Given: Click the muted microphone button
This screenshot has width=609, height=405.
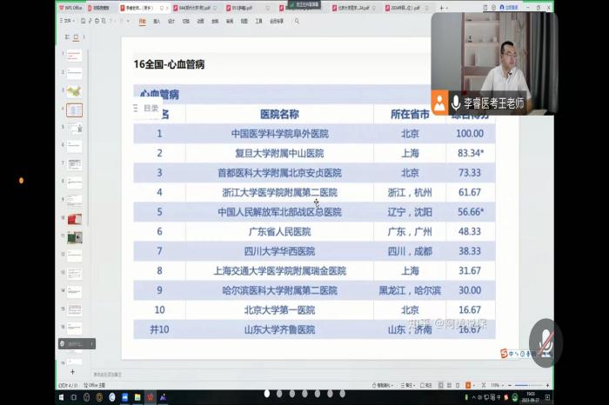Looking at the screenshot, I should pos(545,338).
